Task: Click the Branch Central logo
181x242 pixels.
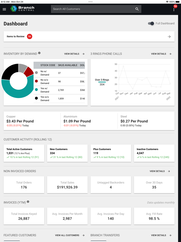Action: tap(22, 9)
